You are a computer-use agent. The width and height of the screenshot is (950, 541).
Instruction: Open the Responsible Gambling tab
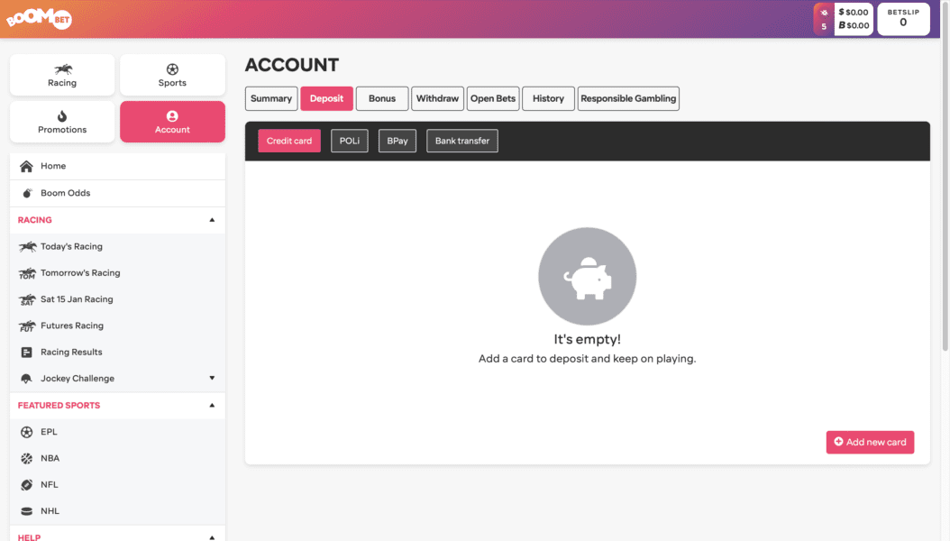(x=628, y=98)
